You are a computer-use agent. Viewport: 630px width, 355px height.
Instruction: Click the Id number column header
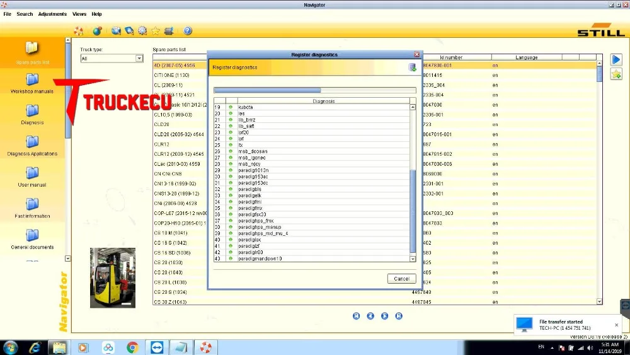point(451,57)
